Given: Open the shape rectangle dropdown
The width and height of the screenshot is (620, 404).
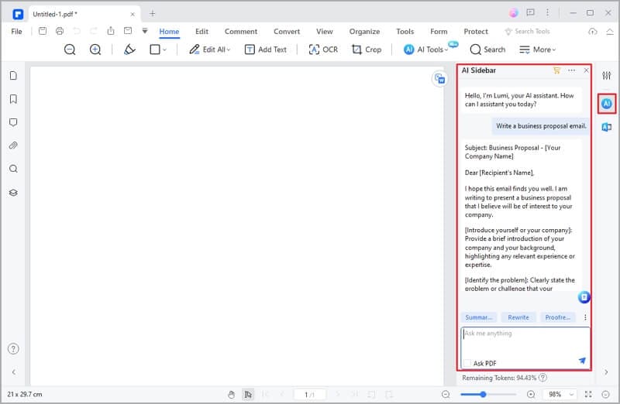Looking at the screenshot, I should point(158,50).
